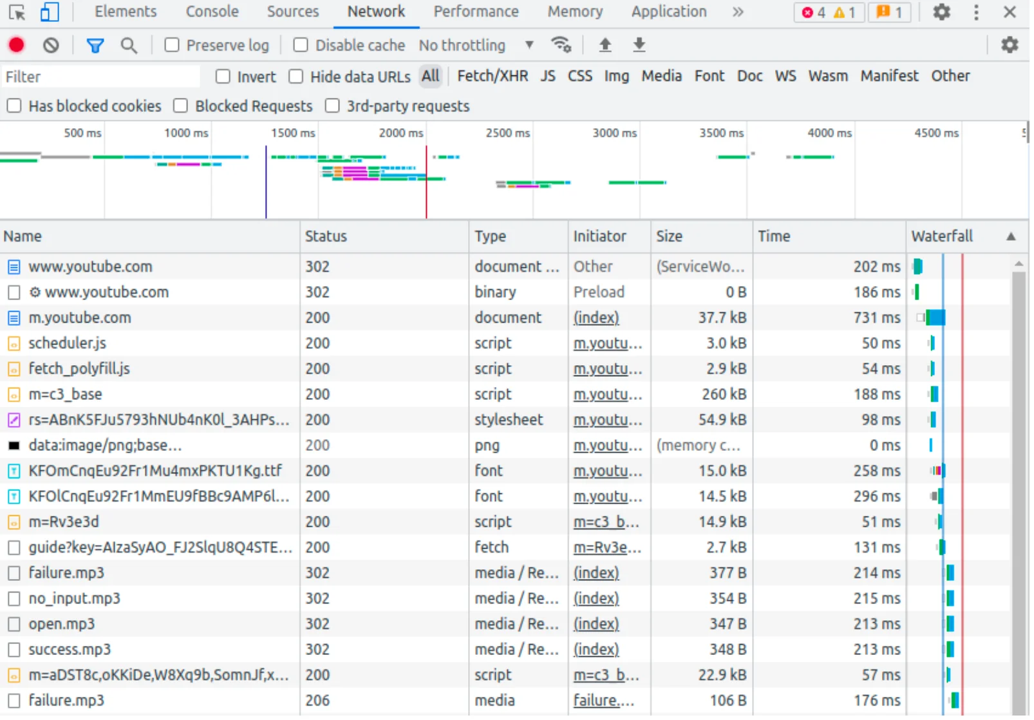1034x720 pixels.
Task: Check the Invert filter checkbox
Action: (x=223, y=77)
